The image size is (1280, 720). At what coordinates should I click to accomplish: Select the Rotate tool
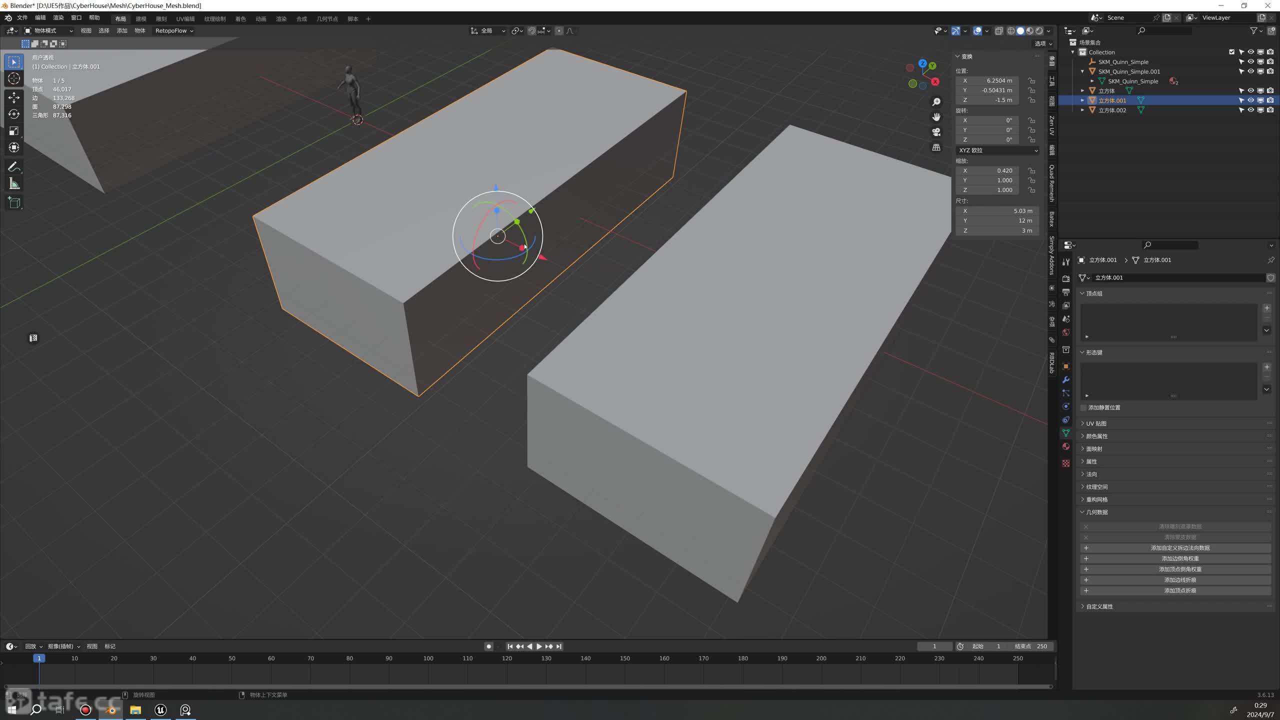tap(14, 114)
